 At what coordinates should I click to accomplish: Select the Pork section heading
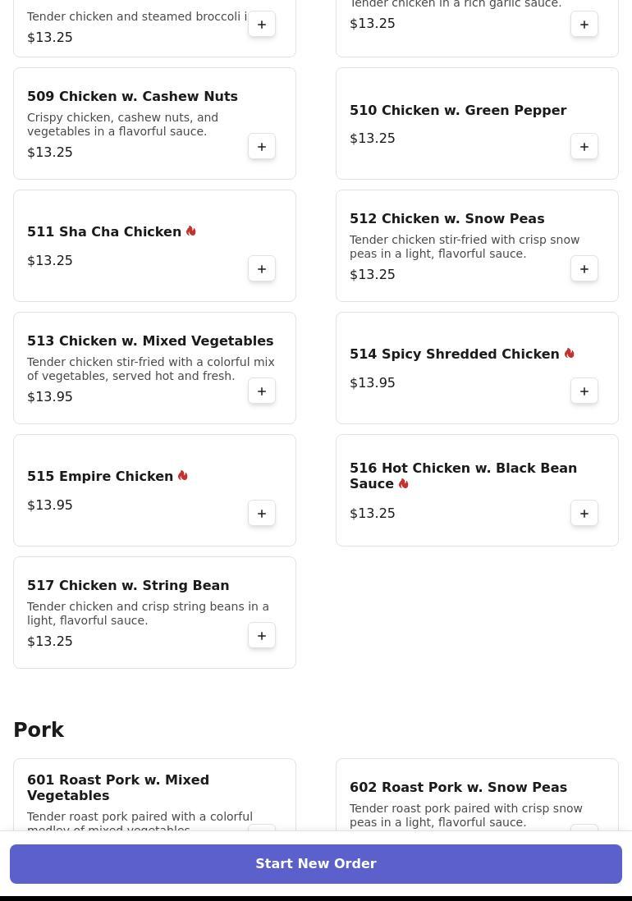(x=39, y=729)
